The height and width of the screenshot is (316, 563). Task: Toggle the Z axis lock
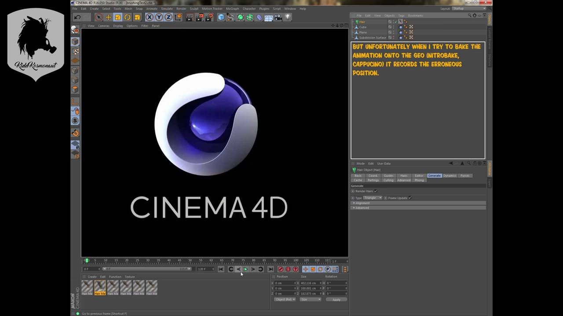tap(168, 17)
